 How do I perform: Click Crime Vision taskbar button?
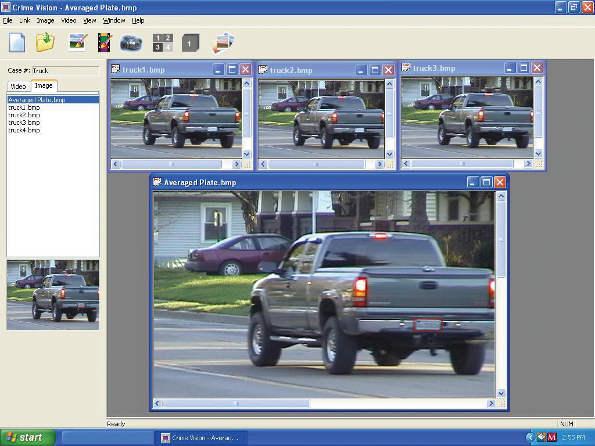(x=200, y=437)
